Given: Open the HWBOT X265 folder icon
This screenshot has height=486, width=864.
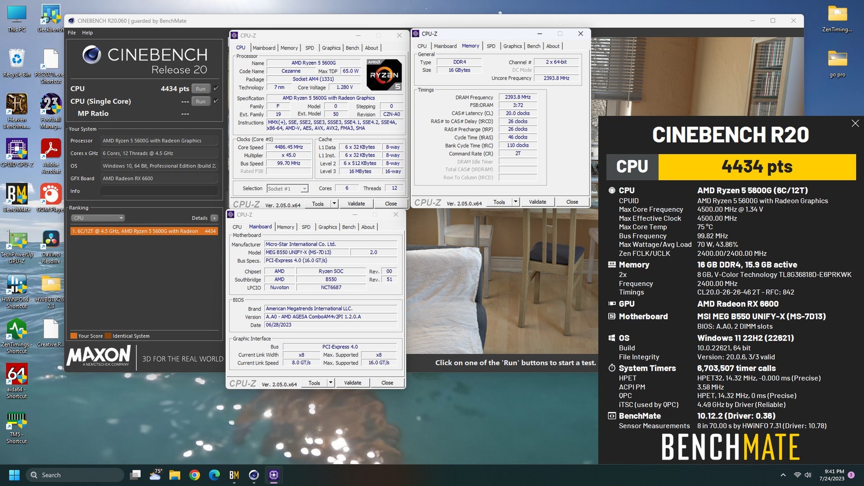Looking at the screenshot, I should [49, 292].
